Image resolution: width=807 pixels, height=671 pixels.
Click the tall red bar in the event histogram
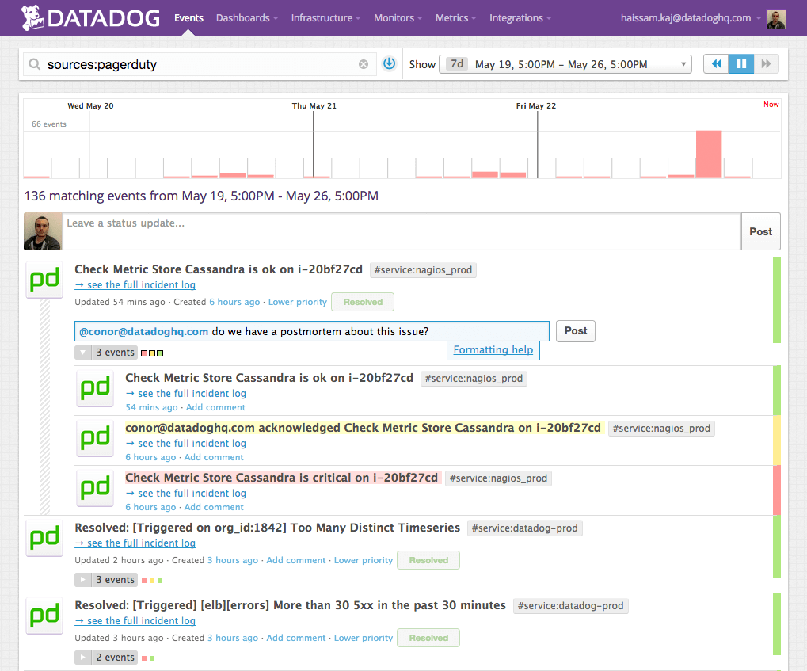pos(708,154)
